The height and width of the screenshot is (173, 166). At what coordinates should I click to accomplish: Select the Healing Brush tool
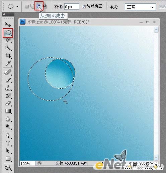[x=8, y=72]
